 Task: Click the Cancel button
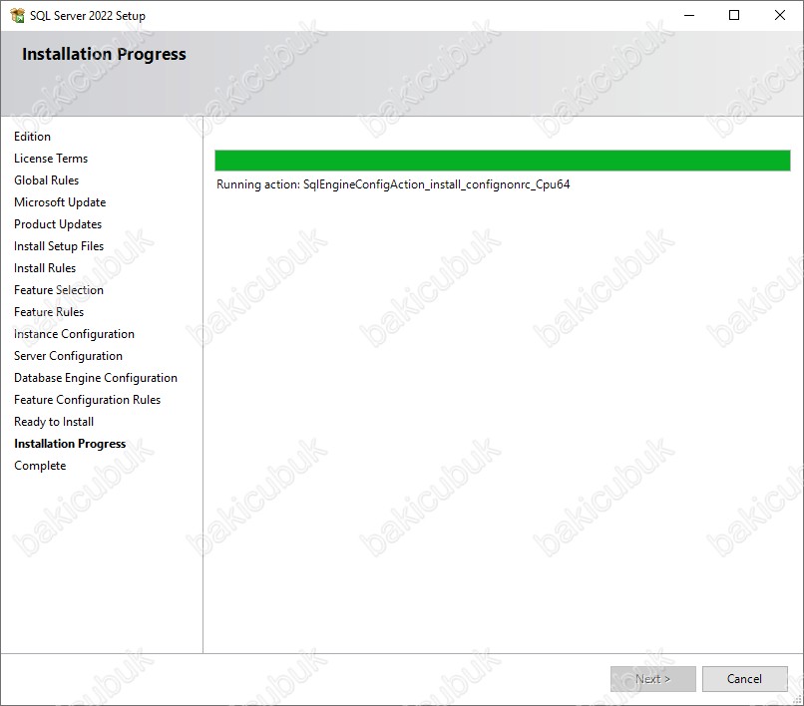744,679
